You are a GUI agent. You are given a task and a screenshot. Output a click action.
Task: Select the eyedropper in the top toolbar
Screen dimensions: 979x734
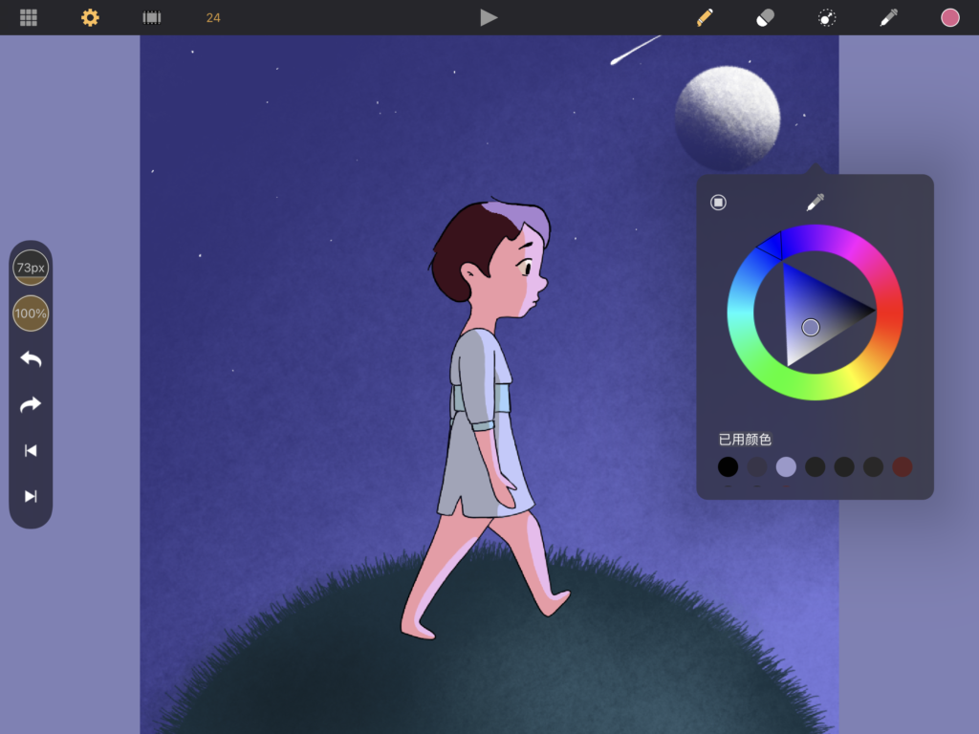[x=888, y=17]
